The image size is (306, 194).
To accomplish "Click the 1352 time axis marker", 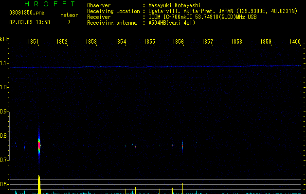I will tap(62, 41).
